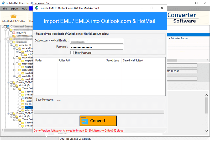This screenshot has height=141, width=210.
Task: Click the preview pane vertical scrollbar thumb
Action: [207, 106]
